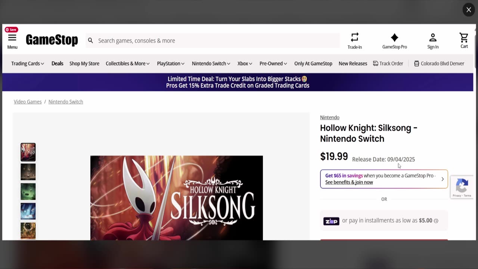Image resolution: width=478 pixels, height=269 pixels.
Task: Select the fifth golden screenshot thumbnail
Action: (x=28, y=231)
